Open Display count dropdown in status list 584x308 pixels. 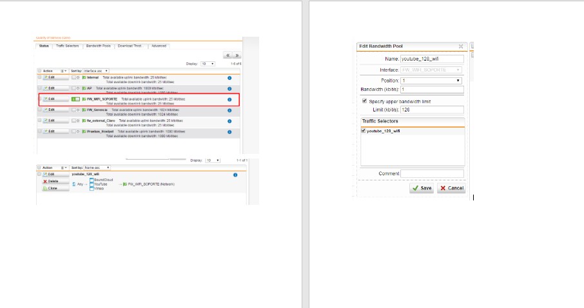(208, 64)
